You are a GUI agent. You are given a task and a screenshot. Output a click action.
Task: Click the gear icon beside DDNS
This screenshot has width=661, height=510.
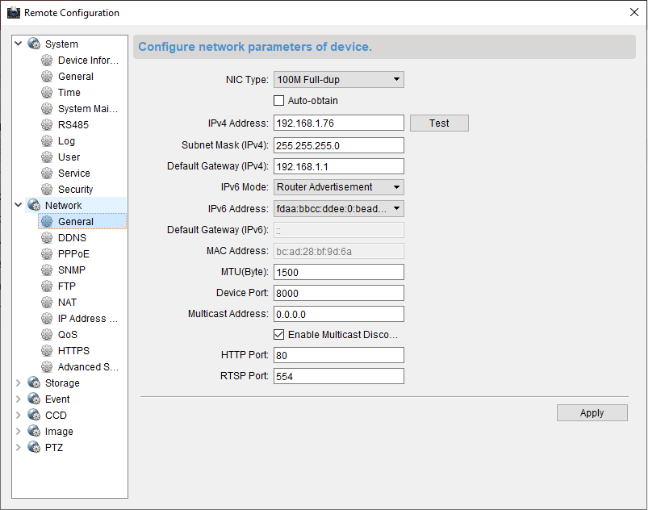click(x=47, y=238)
